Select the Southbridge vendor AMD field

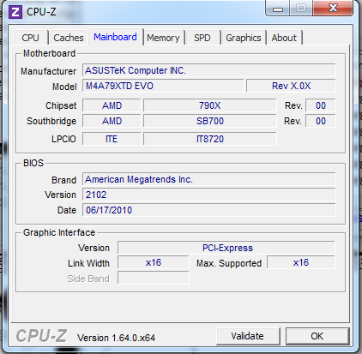click(x=112, y=121)
